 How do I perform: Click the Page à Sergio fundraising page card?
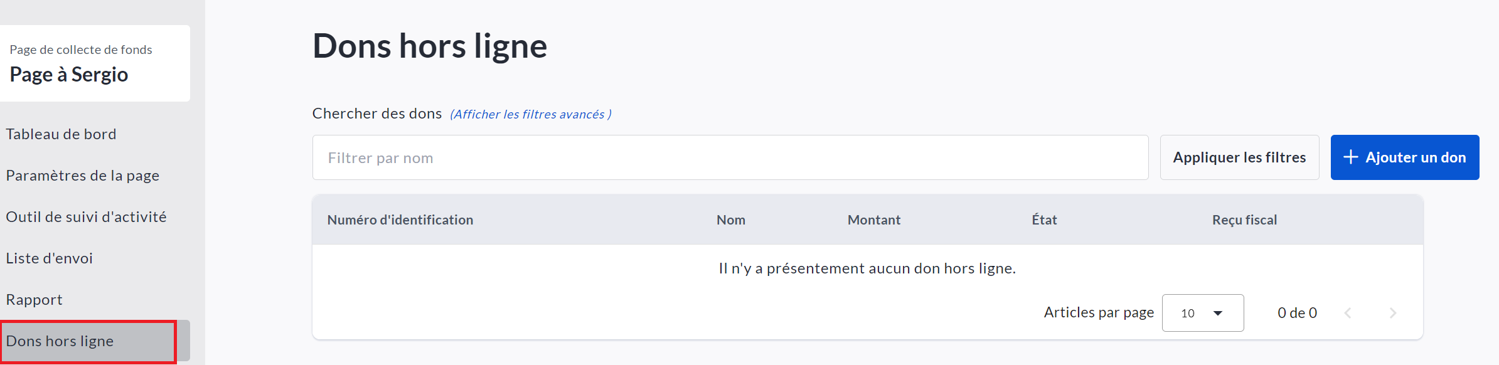tap(94, 63)
